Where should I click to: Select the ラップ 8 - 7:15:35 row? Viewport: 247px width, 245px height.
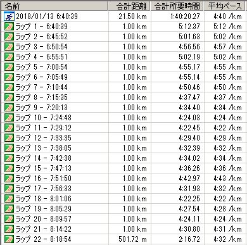tap(123, 97)
